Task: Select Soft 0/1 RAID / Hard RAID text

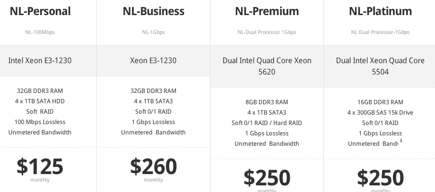Action: tap(267, 123)
